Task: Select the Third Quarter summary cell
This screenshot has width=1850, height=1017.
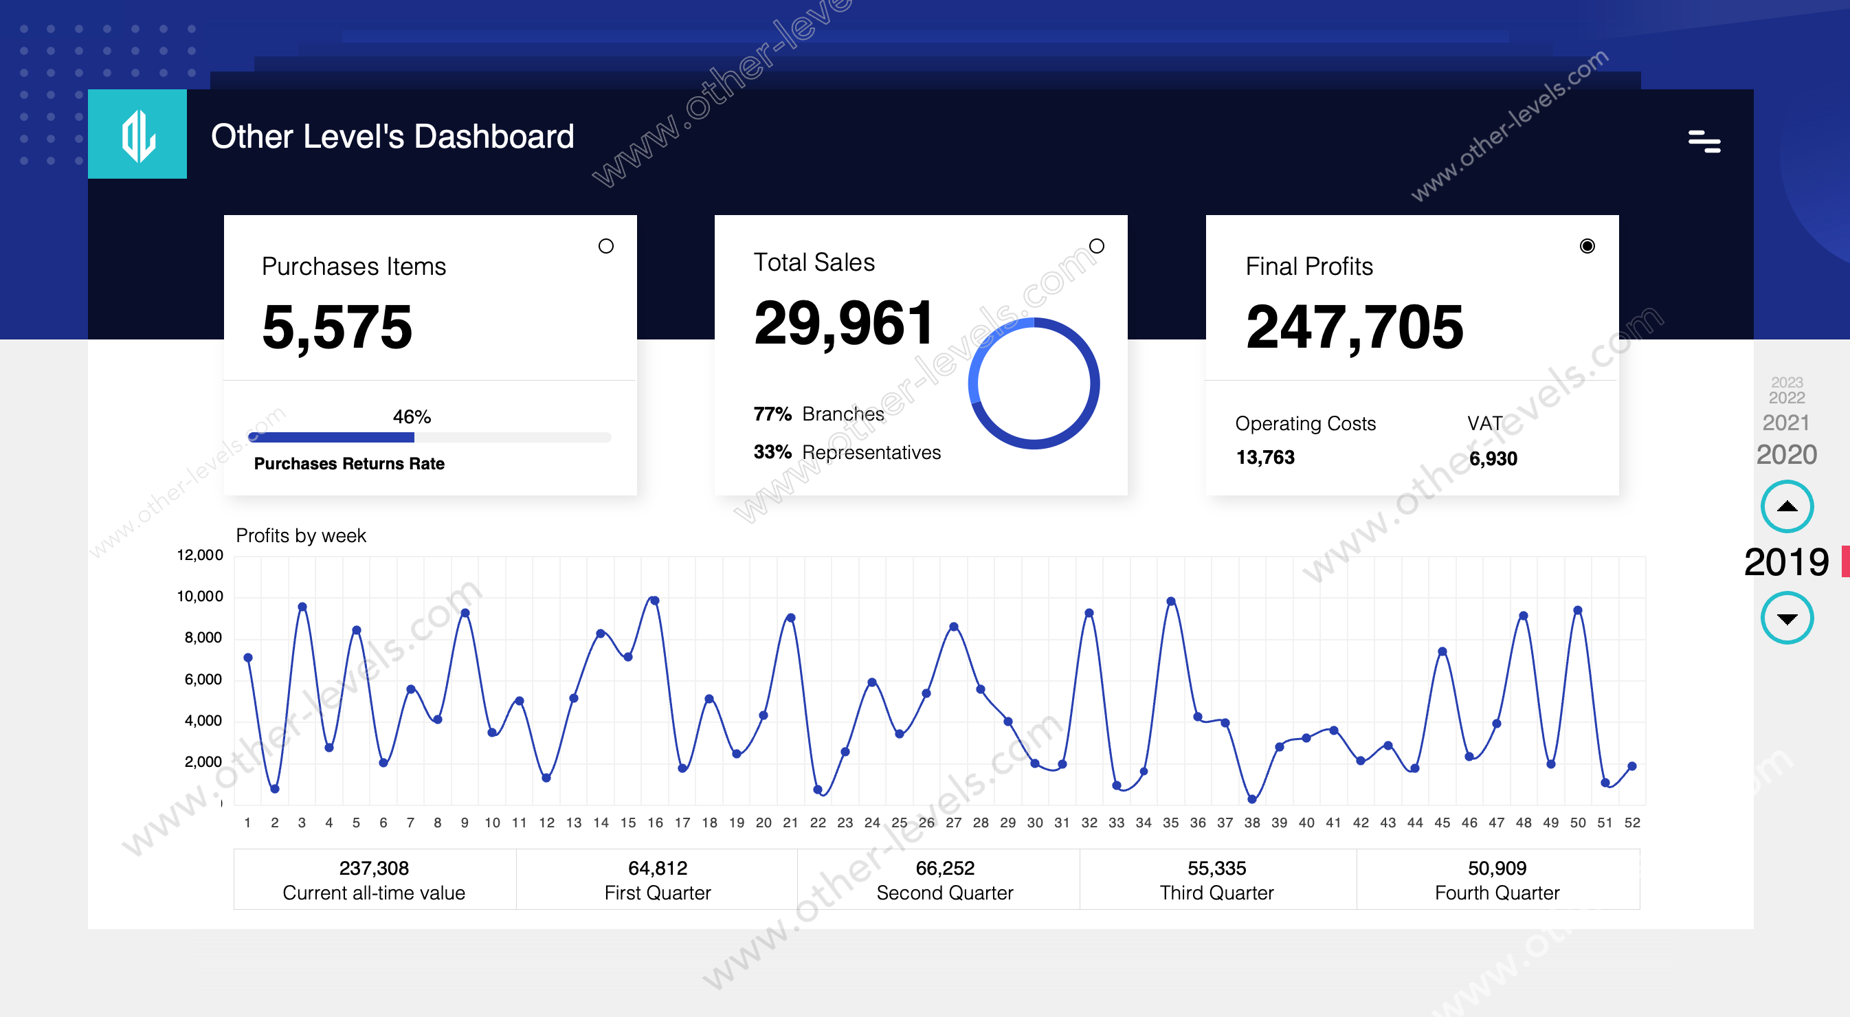Action: click(x=1216, y=879)
